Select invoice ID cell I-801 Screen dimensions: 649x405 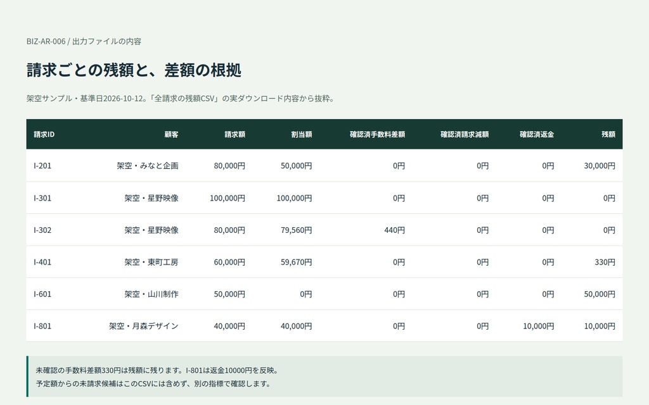[x=42, y=326]
